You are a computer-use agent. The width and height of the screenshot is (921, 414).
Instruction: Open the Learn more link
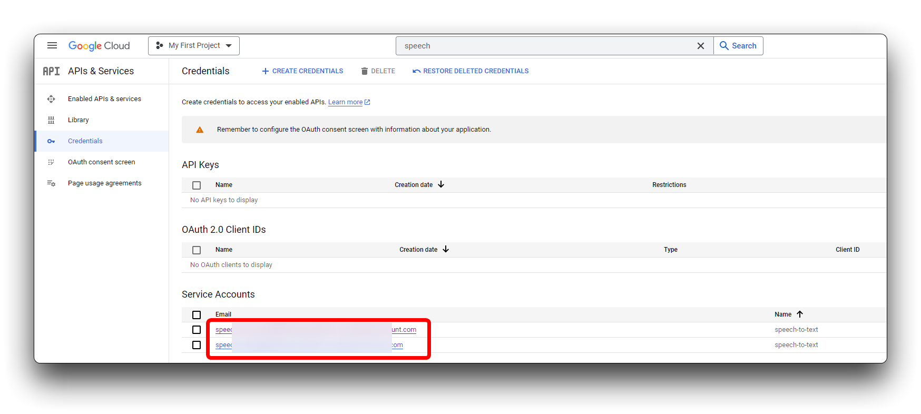(346, 102)
